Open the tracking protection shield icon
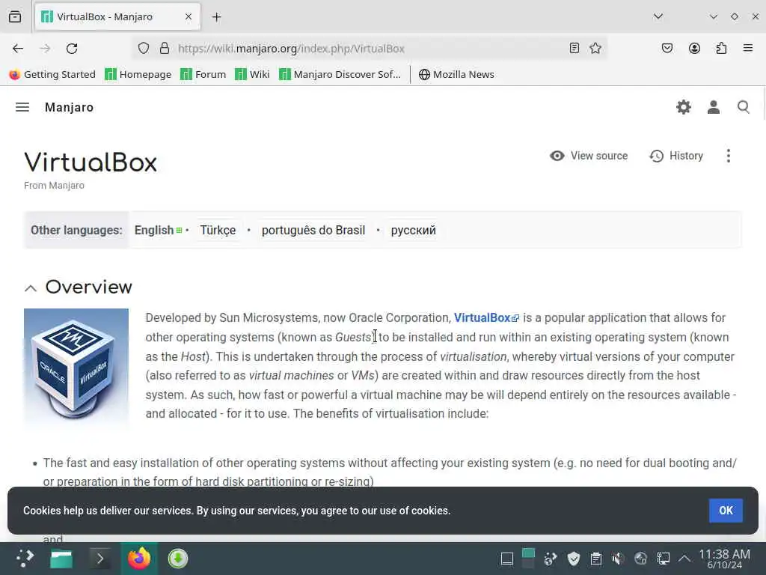 143,49
